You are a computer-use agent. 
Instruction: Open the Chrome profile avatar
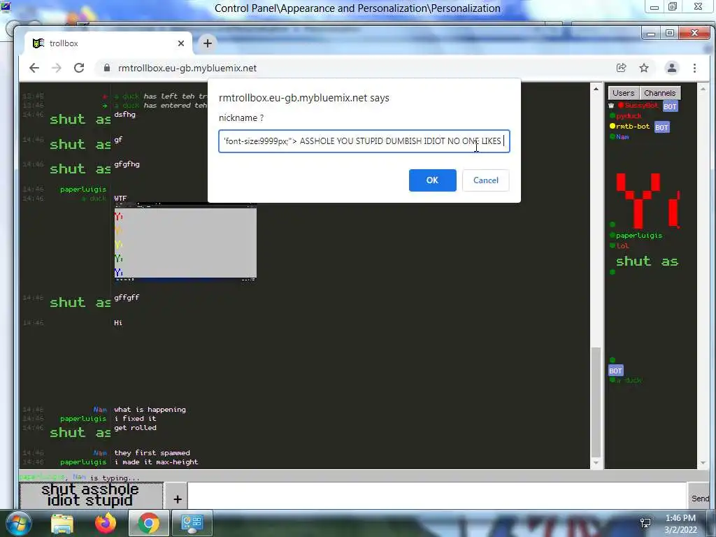point(672,68)
